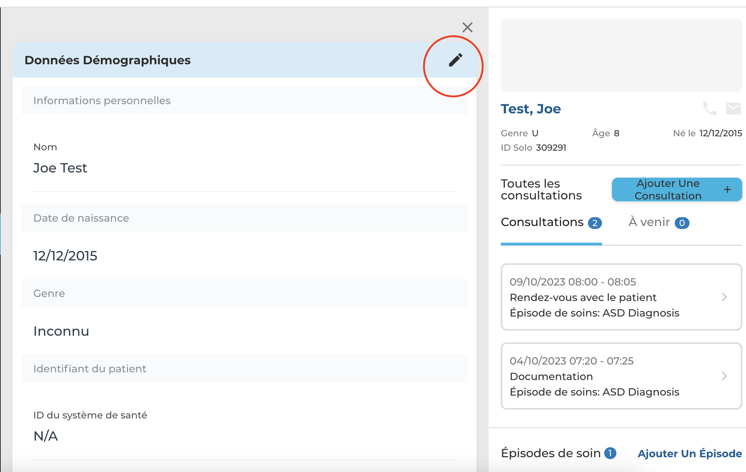Click the phone icon next to Test, Joe
Viewport: 746px width, 472px height.
(709, 109)
